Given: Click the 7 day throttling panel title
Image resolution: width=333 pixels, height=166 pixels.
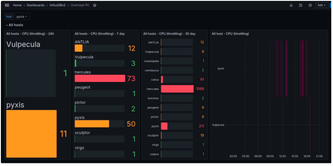Looking at the screenshot, I should pyautogui.click(x=100, y=34).
